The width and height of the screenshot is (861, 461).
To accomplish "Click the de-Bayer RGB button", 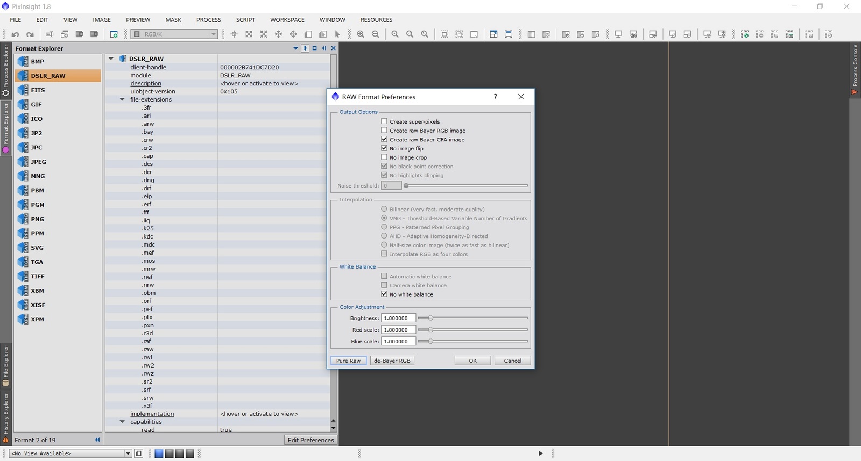I will (392, 361).
